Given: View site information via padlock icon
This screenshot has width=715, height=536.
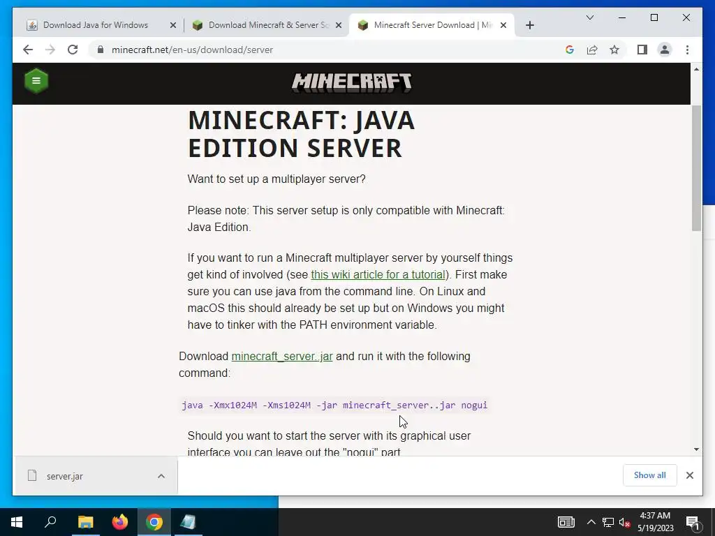Looking at the screenshot, I should (101, 50).
